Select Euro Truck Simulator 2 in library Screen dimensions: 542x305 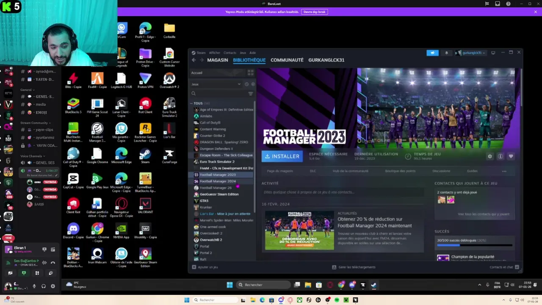[x=217, y=162]
